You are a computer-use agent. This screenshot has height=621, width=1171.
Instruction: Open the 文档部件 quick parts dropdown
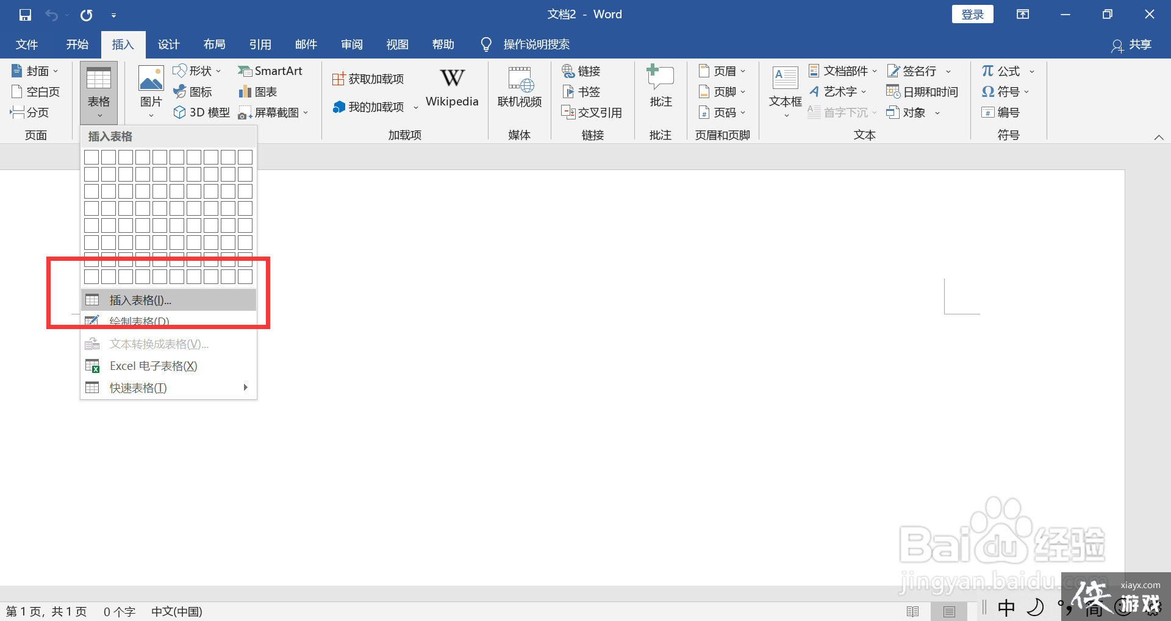tap(843, 71)
